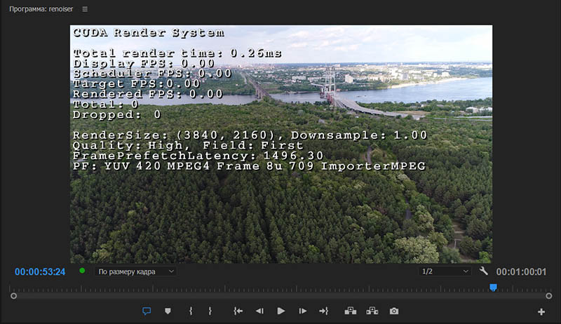561x324 pixels.
Task: Click the right zoom scrollbar handle
Action: 548,296
